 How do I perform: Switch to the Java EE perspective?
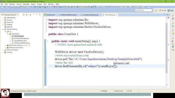[x=163, y=11]
